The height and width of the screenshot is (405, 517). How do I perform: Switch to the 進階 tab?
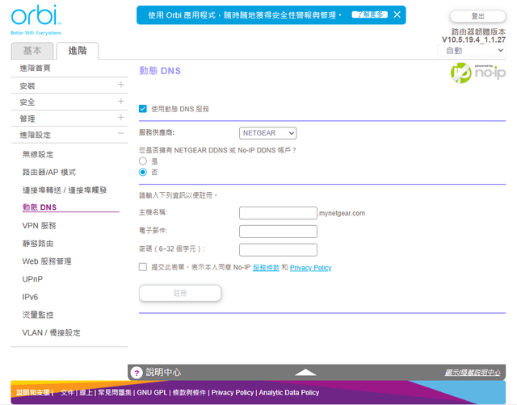click(x=78, y=51)
